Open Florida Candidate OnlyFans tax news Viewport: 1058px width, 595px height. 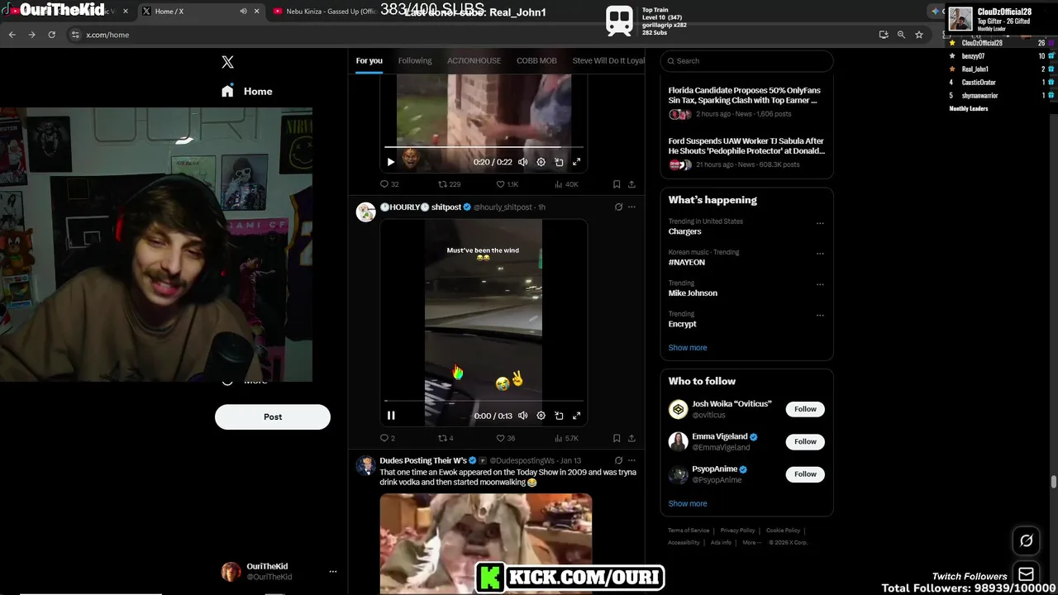point(746,102)
